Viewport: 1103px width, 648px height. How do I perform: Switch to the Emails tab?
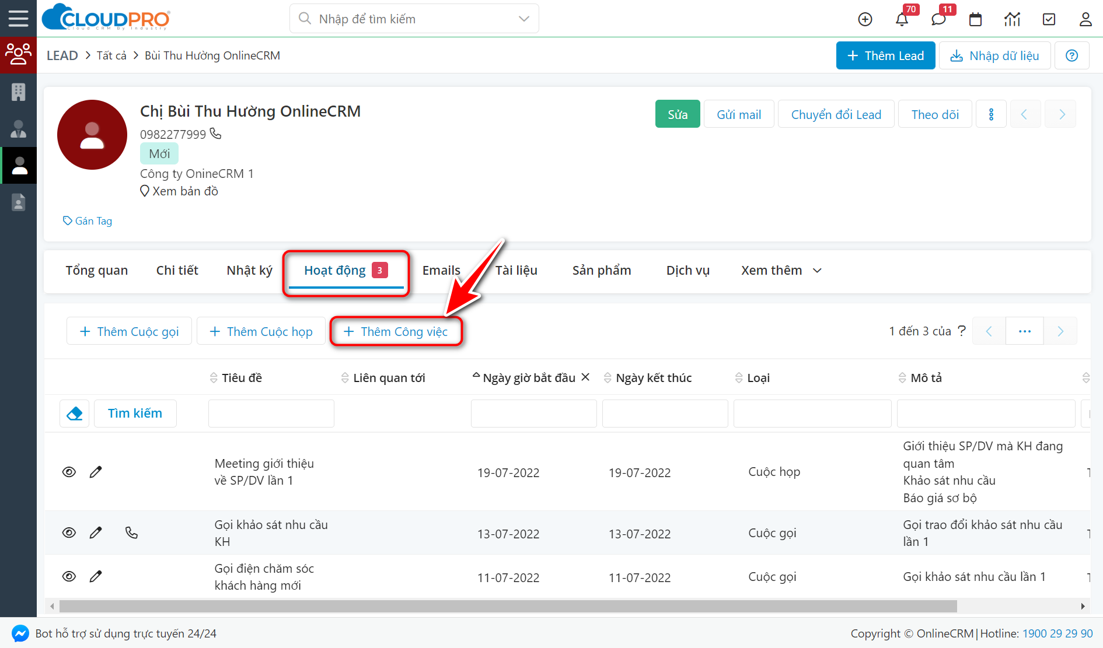click(441, 270)
